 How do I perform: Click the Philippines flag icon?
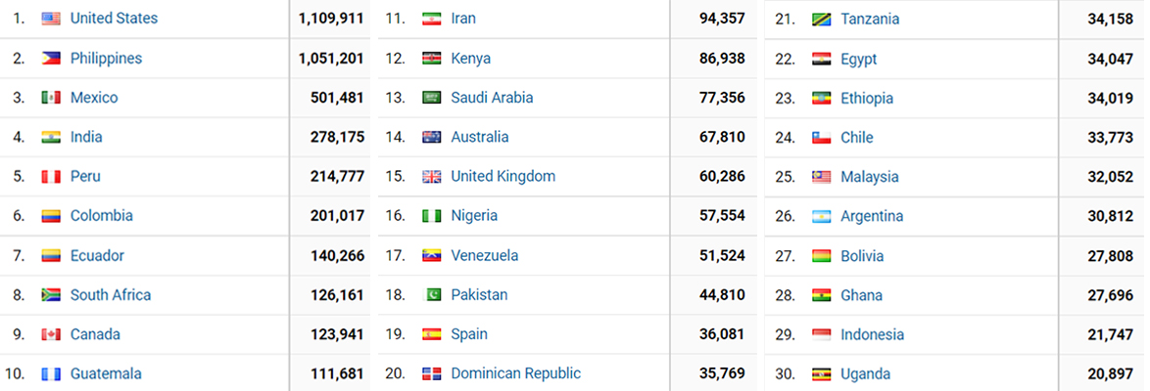tap(52, 59)
